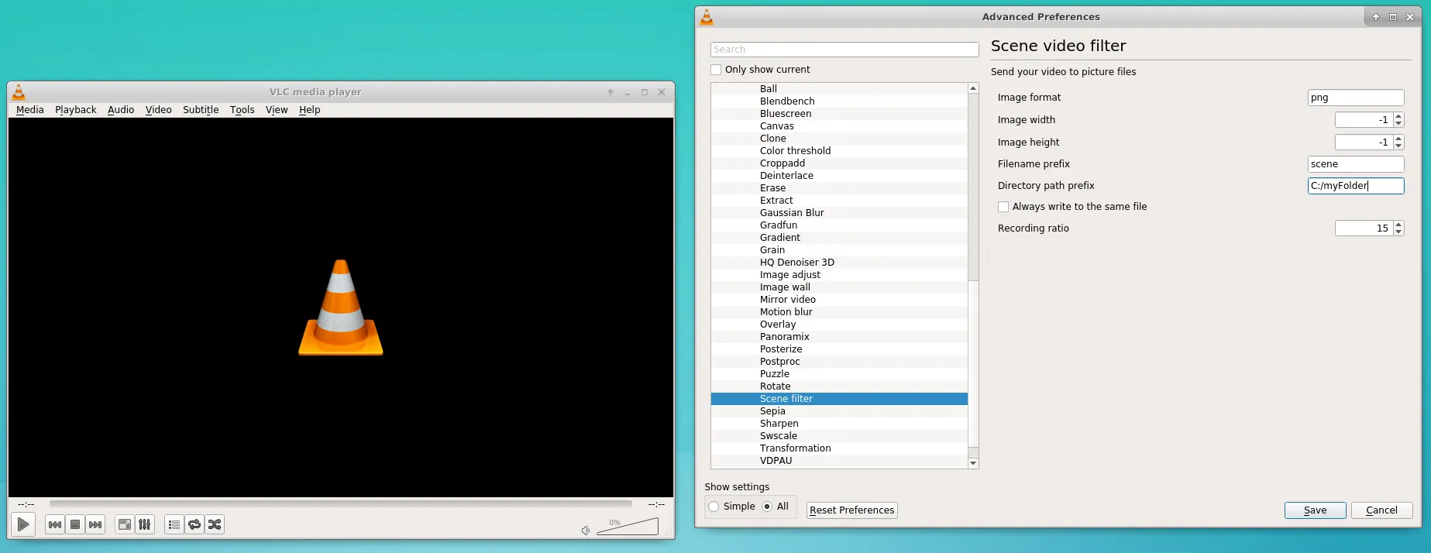Viewport: 1431px width, 553px height.
Task: Decrease Image height stepper down arrow
Action: point(1398,146)
